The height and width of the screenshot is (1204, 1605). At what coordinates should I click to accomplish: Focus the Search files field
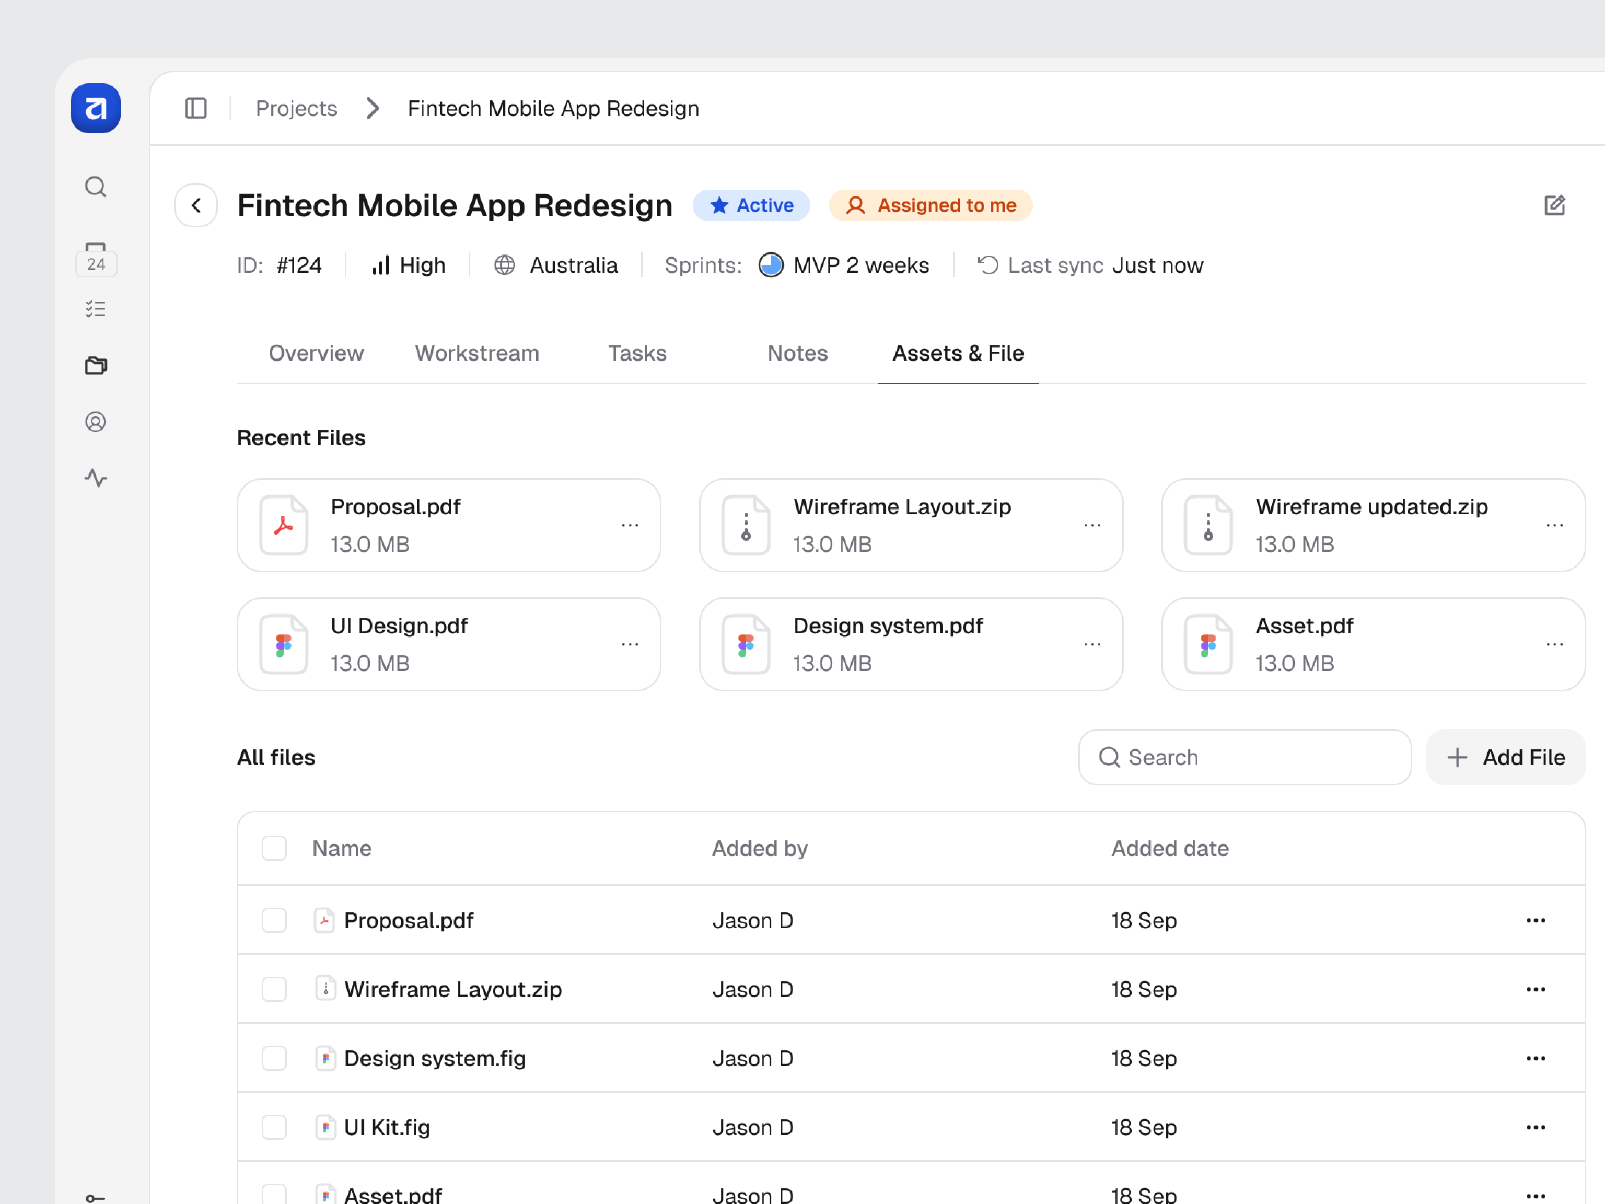pos(1245,757)
